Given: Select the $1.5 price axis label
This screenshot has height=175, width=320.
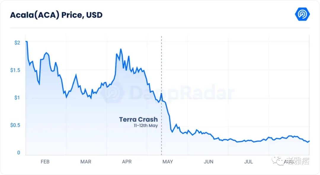Looking at the screenshot, I should pos(15,70).
